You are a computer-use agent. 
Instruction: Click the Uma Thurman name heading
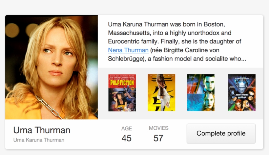[42, 130]
